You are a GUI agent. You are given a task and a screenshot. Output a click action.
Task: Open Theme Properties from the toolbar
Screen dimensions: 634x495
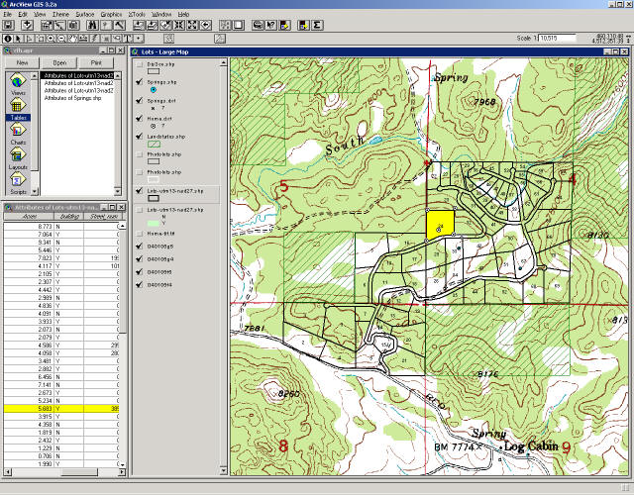tap(47, 26)
